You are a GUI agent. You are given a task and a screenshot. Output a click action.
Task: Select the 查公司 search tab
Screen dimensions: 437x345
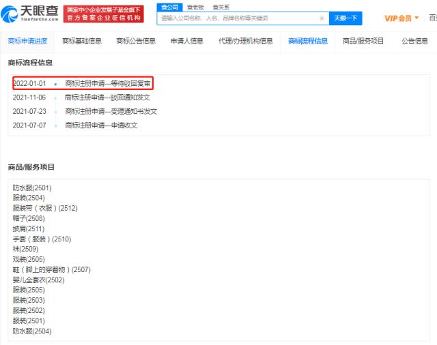pos(169,7)
